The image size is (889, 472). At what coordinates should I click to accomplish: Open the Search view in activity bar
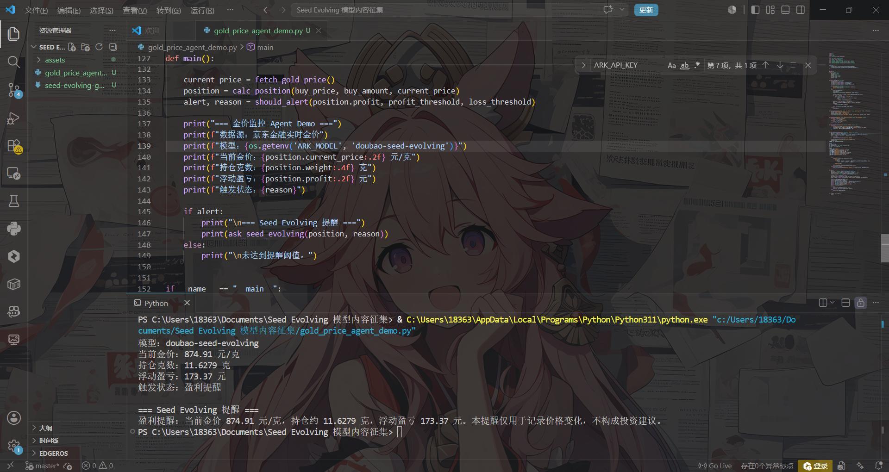tap(13, 62)
